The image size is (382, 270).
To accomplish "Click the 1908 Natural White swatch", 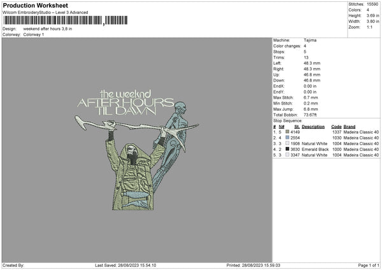I will tap(288, 143).
